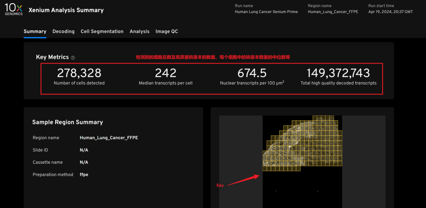The width and height of the screenshot is (426, 208).
Task: Select the Cassette name N/A value
Action: point(84,162)
